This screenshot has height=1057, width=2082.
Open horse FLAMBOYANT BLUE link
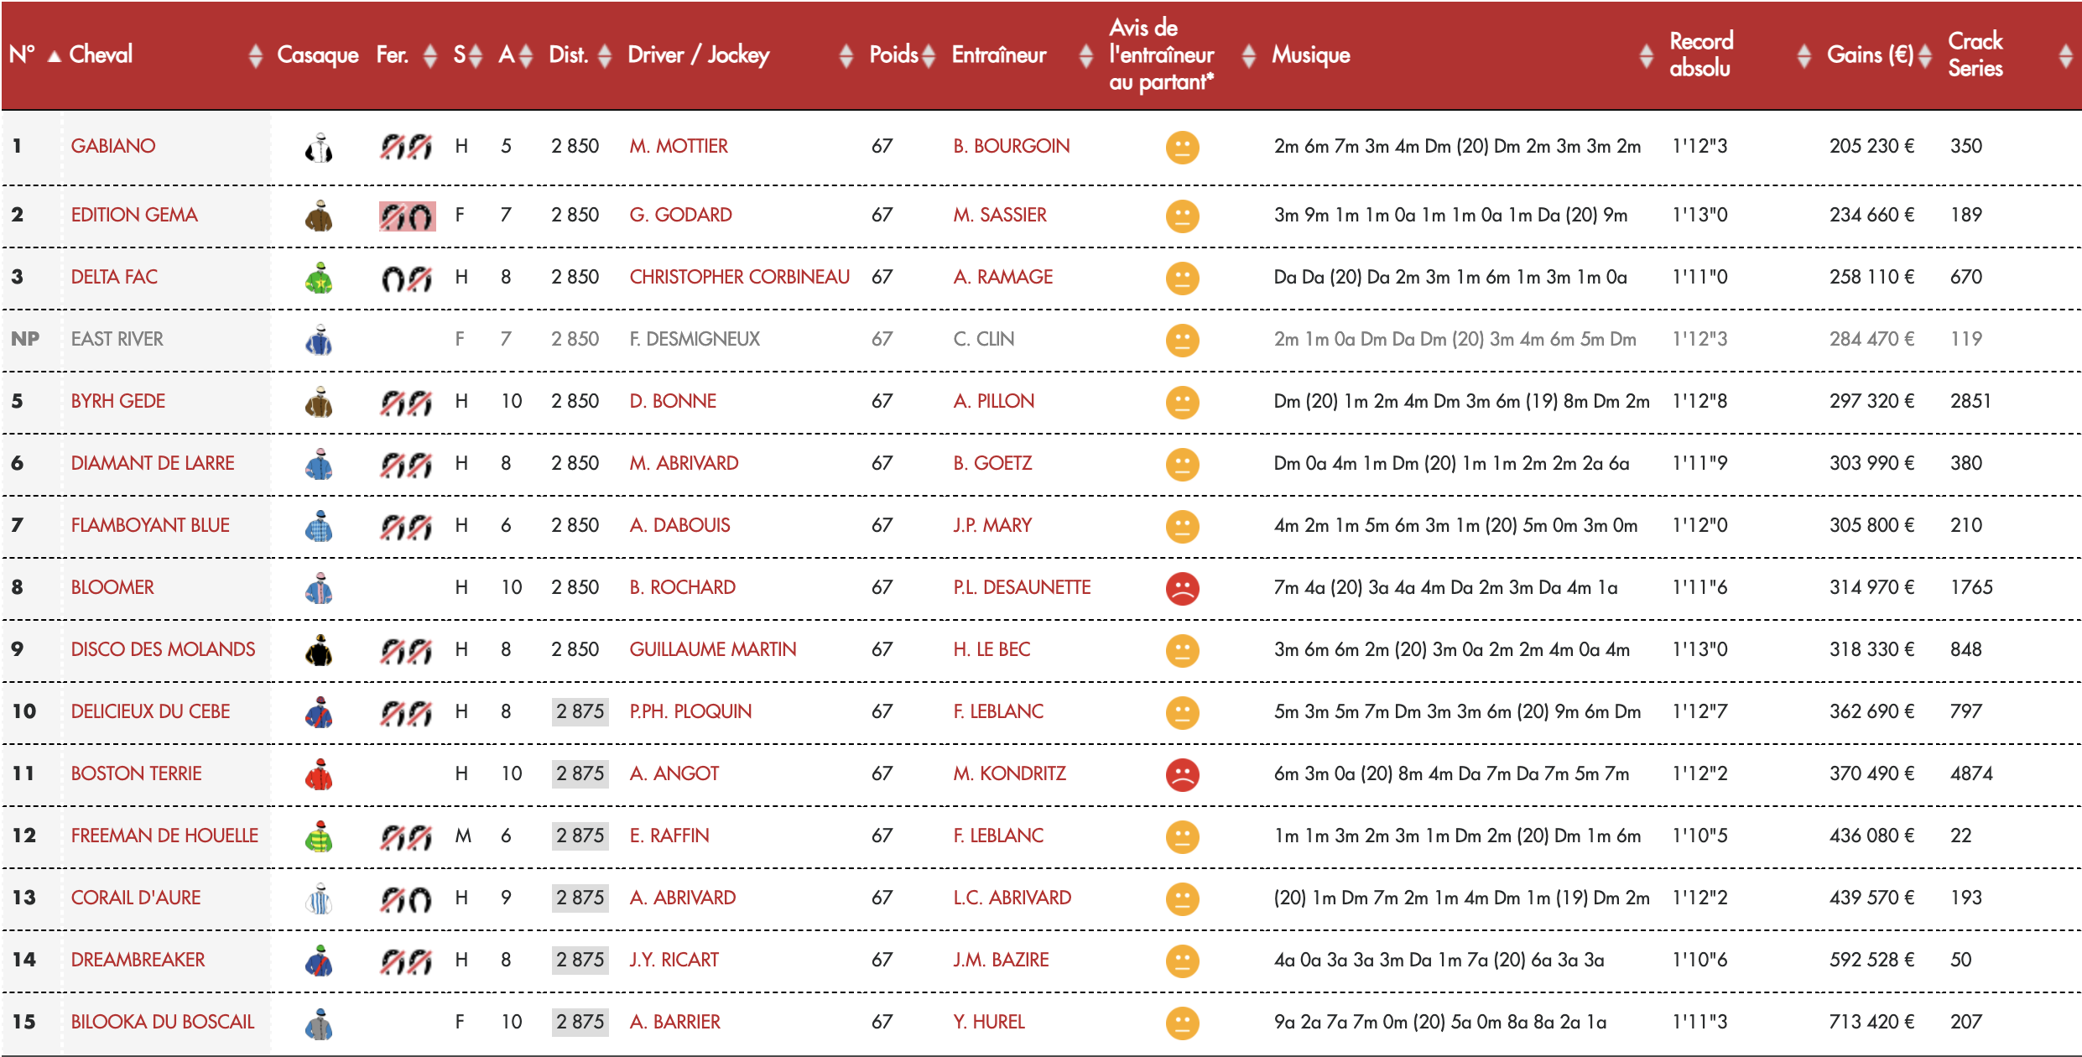click(150, 525)
